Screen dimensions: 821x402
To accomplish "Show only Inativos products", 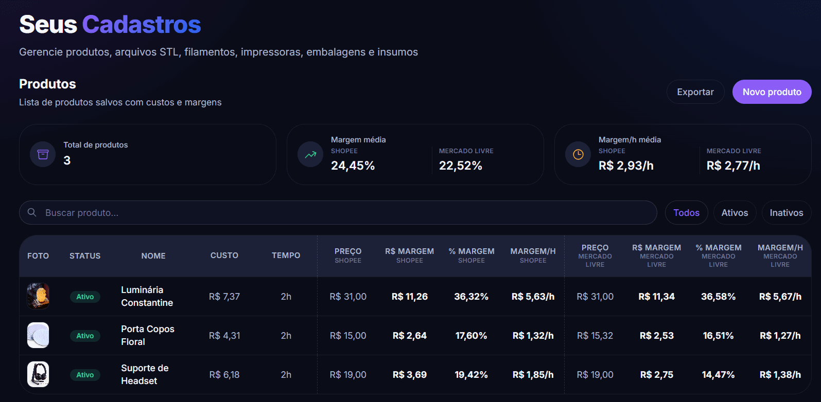I will pyautogui.click(x=786, y=212).
